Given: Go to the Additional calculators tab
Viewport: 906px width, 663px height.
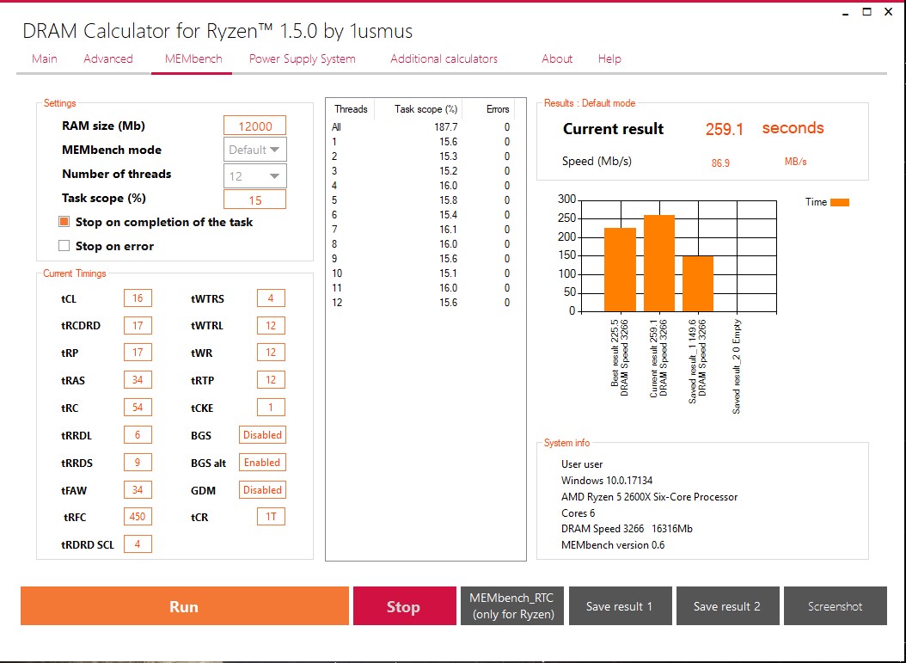Looking at the screenshot, I should pos(444,59).
